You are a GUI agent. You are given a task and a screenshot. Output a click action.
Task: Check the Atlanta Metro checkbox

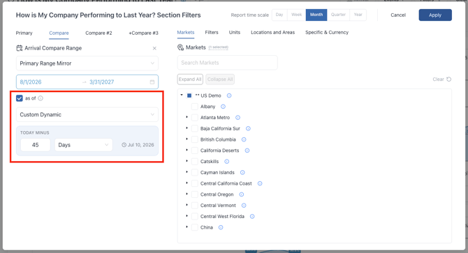(195, 118)
